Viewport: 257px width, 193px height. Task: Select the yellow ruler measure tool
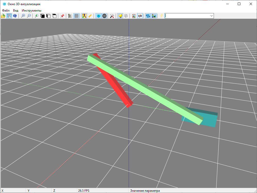[x=90, y=16]
